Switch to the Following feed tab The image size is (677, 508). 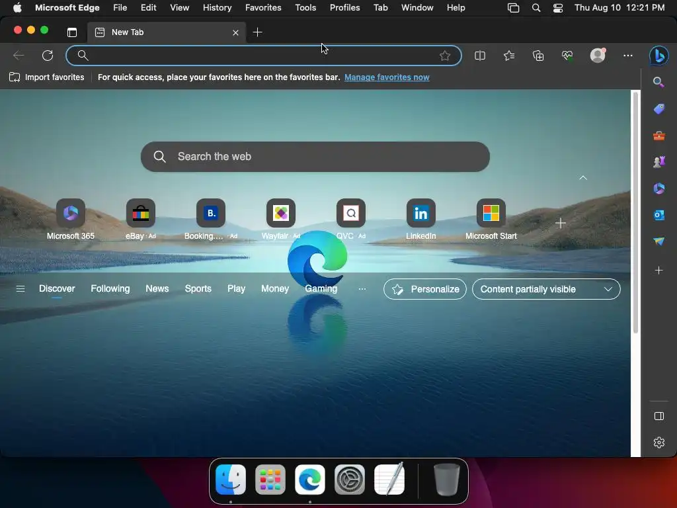coord(110,288)
